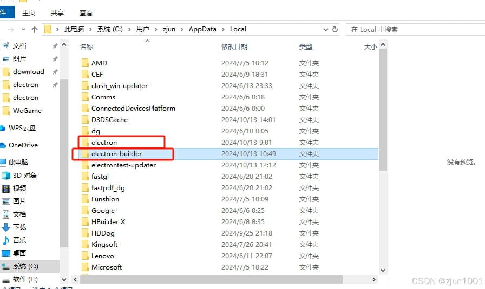Viewport: 485px width, 289px height.
Task: Click 此电脑 in the address bar
Action: tap(74, 29)
